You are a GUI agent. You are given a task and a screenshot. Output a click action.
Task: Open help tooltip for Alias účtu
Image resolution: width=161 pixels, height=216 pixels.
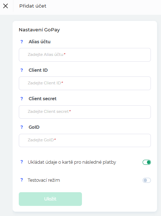pos(22,41)
